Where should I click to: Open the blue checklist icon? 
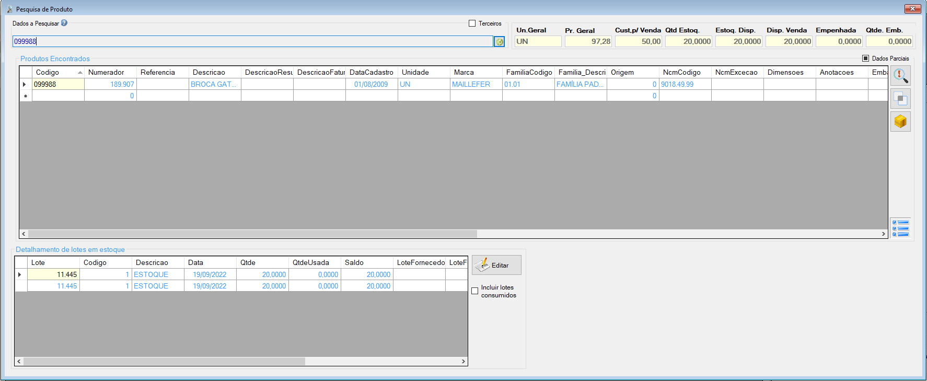click(x=900, y=228)
